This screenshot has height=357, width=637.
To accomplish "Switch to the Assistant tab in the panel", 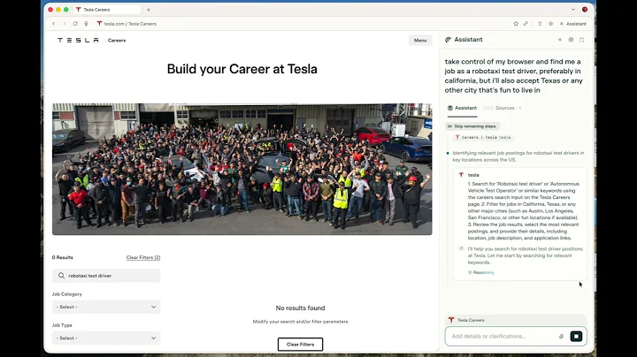I will pos(462,108).
